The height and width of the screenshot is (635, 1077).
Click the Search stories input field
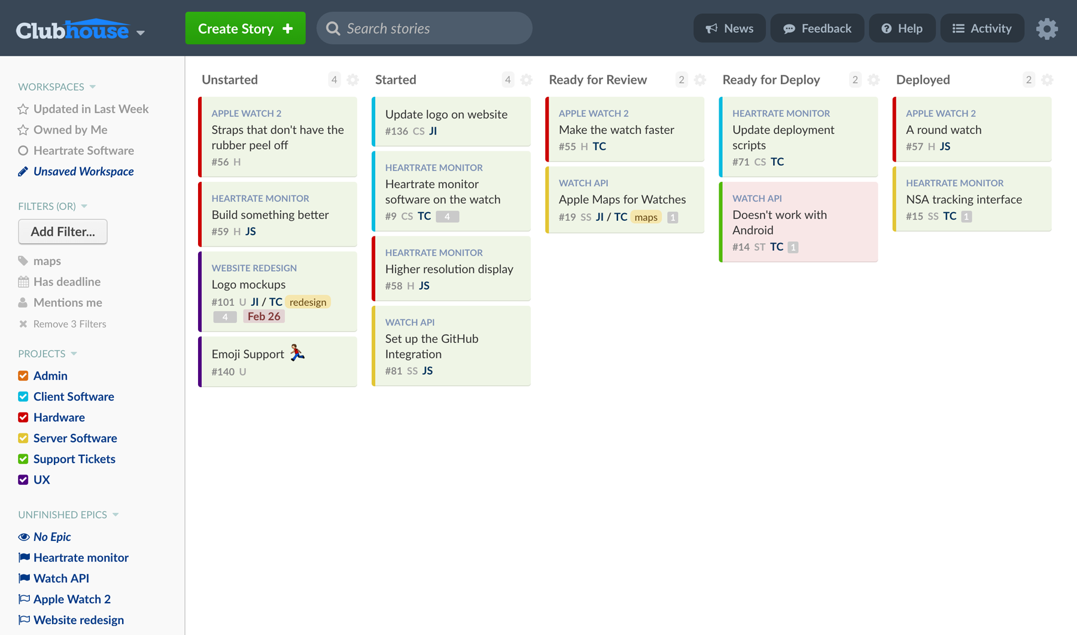(x=424, y=28)
